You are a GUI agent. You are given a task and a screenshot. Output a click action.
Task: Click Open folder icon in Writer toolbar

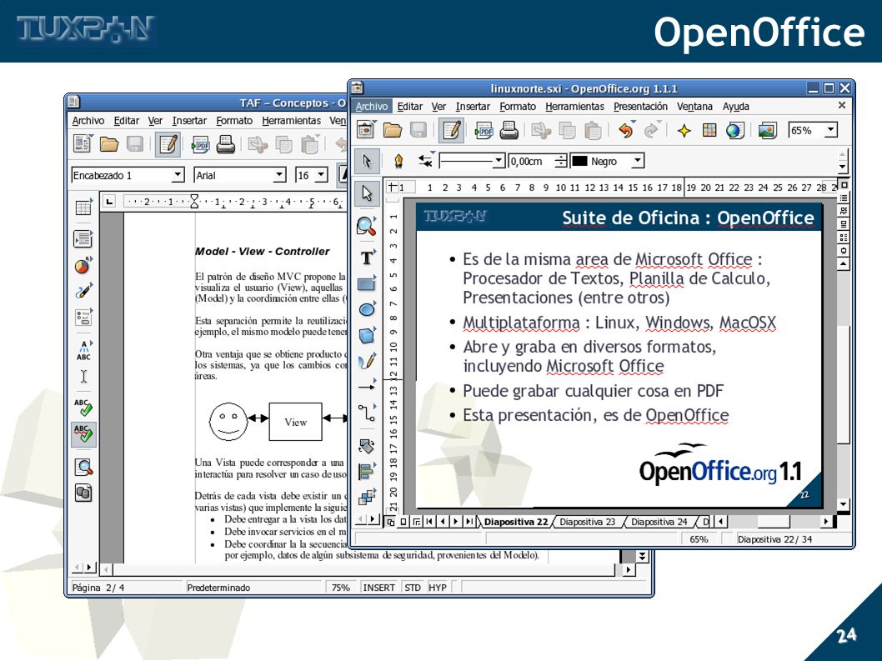(x=109, y=144)
